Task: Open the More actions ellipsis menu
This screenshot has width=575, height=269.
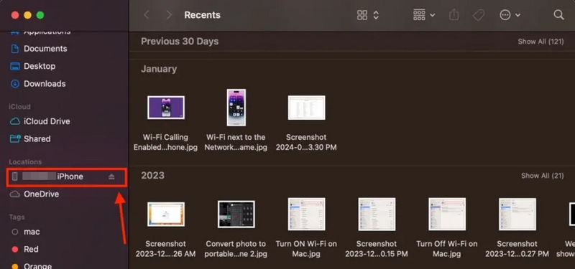Action: tap(510, 15)
